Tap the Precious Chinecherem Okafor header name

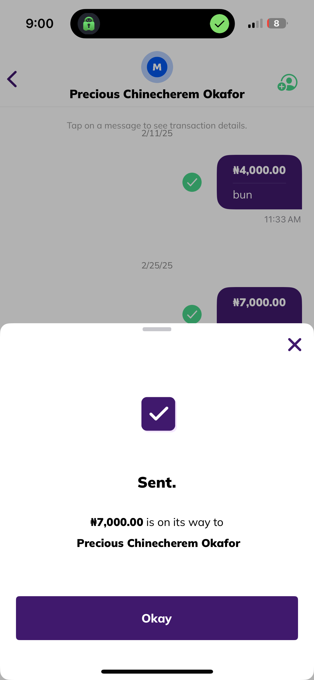(157, 94)
